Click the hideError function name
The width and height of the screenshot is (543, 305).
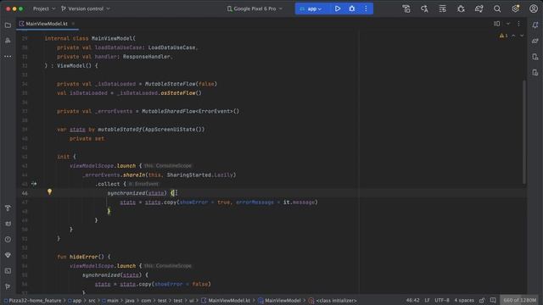point(83,257)
